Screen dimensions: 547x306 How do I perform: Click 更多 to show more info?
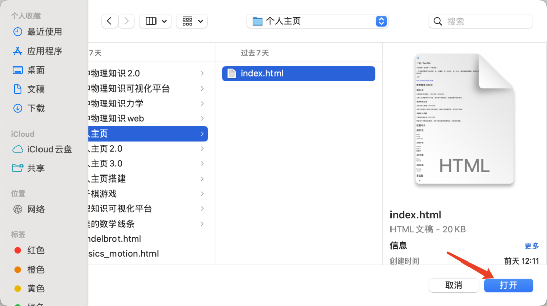coord(531,246)
